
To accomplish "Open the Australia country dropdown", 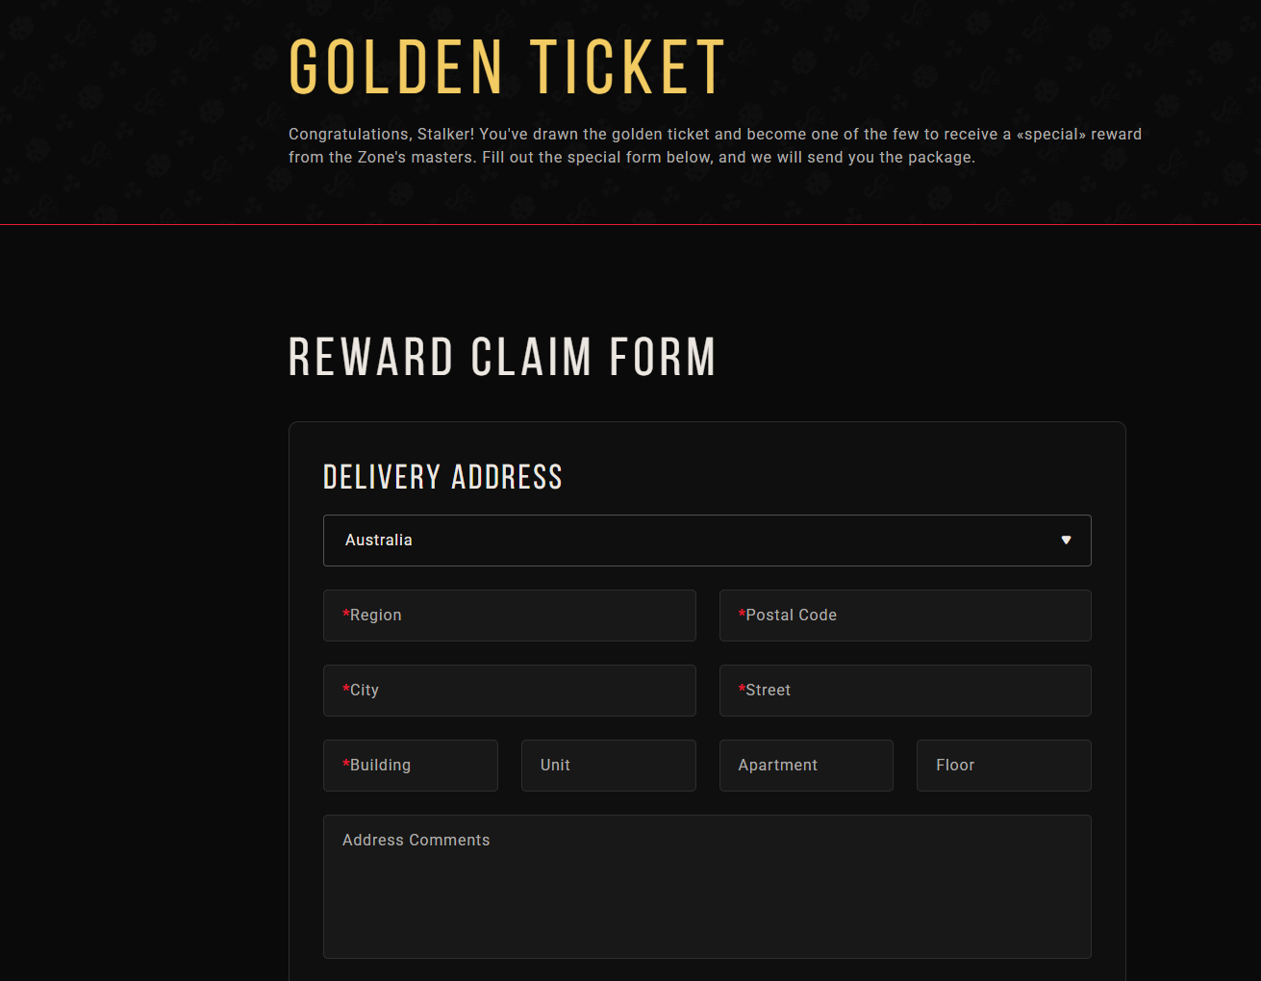I will click(x=673, y=541).
